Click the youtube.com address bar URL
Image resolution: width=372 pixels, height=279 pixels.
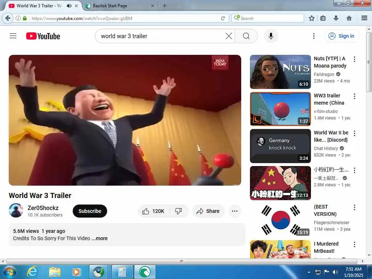coord(82,18)
